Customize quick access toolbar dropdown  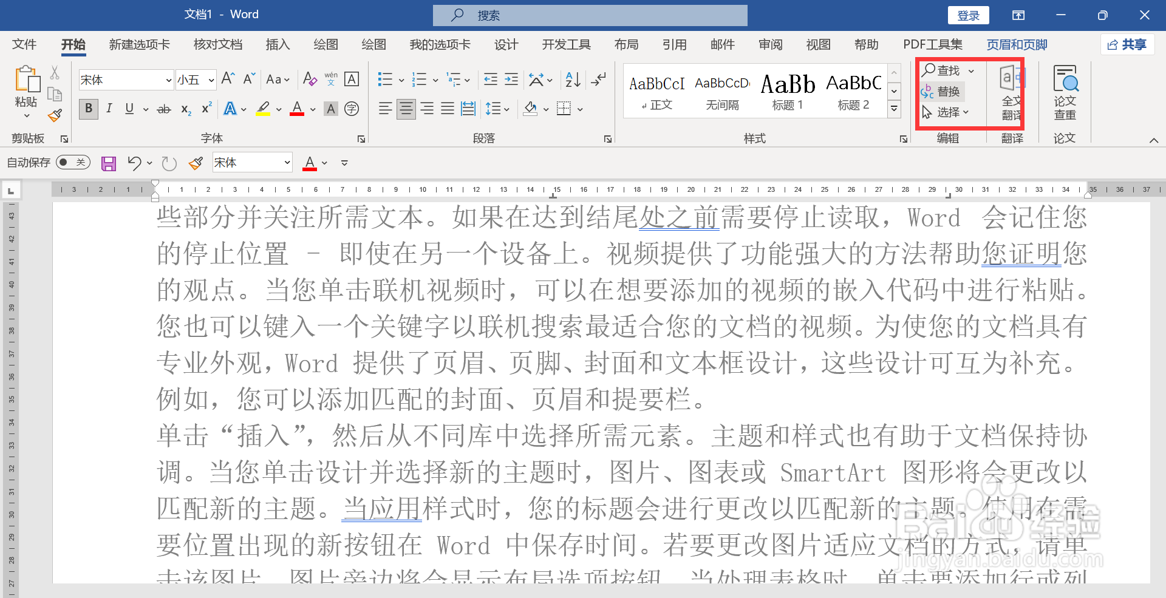[344, 163]
